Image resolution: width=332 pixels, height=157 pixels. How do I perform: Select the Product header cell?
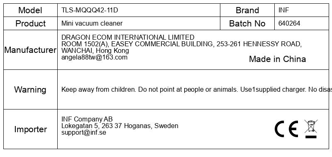(x=30, y=24)
